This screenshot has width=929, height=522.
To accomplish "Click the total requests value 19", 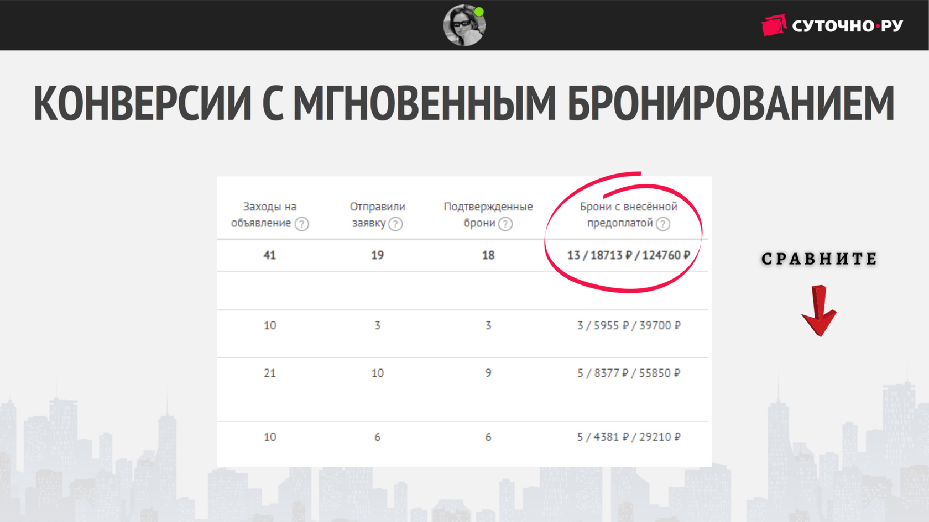I will tap(378, 255).
